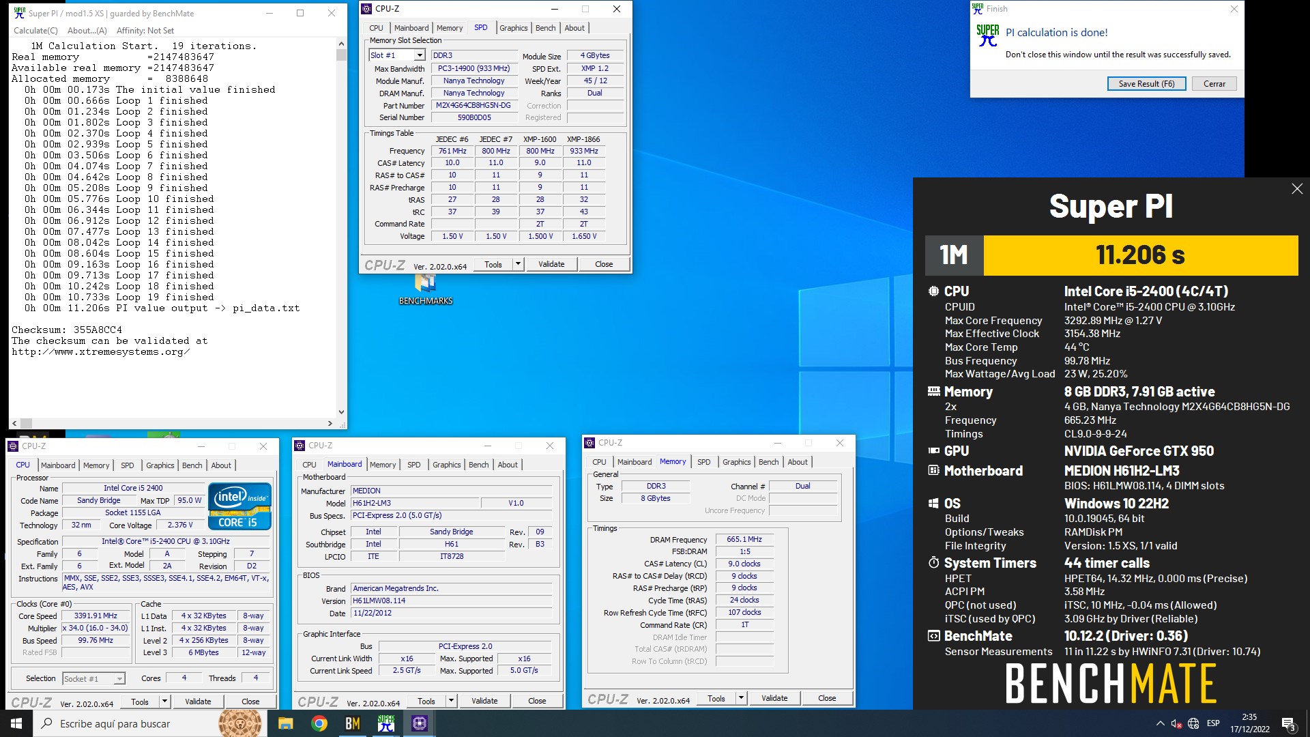Viewport: 1310px width, 737px height.
Task: Click the XMP-1866 column header
Action: [583, 139]
